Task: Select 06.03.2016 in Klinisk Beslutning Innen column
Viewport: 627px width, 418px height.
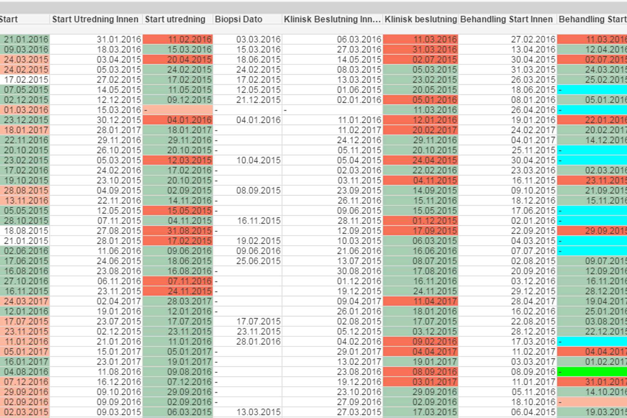Action: coord(359,40)
